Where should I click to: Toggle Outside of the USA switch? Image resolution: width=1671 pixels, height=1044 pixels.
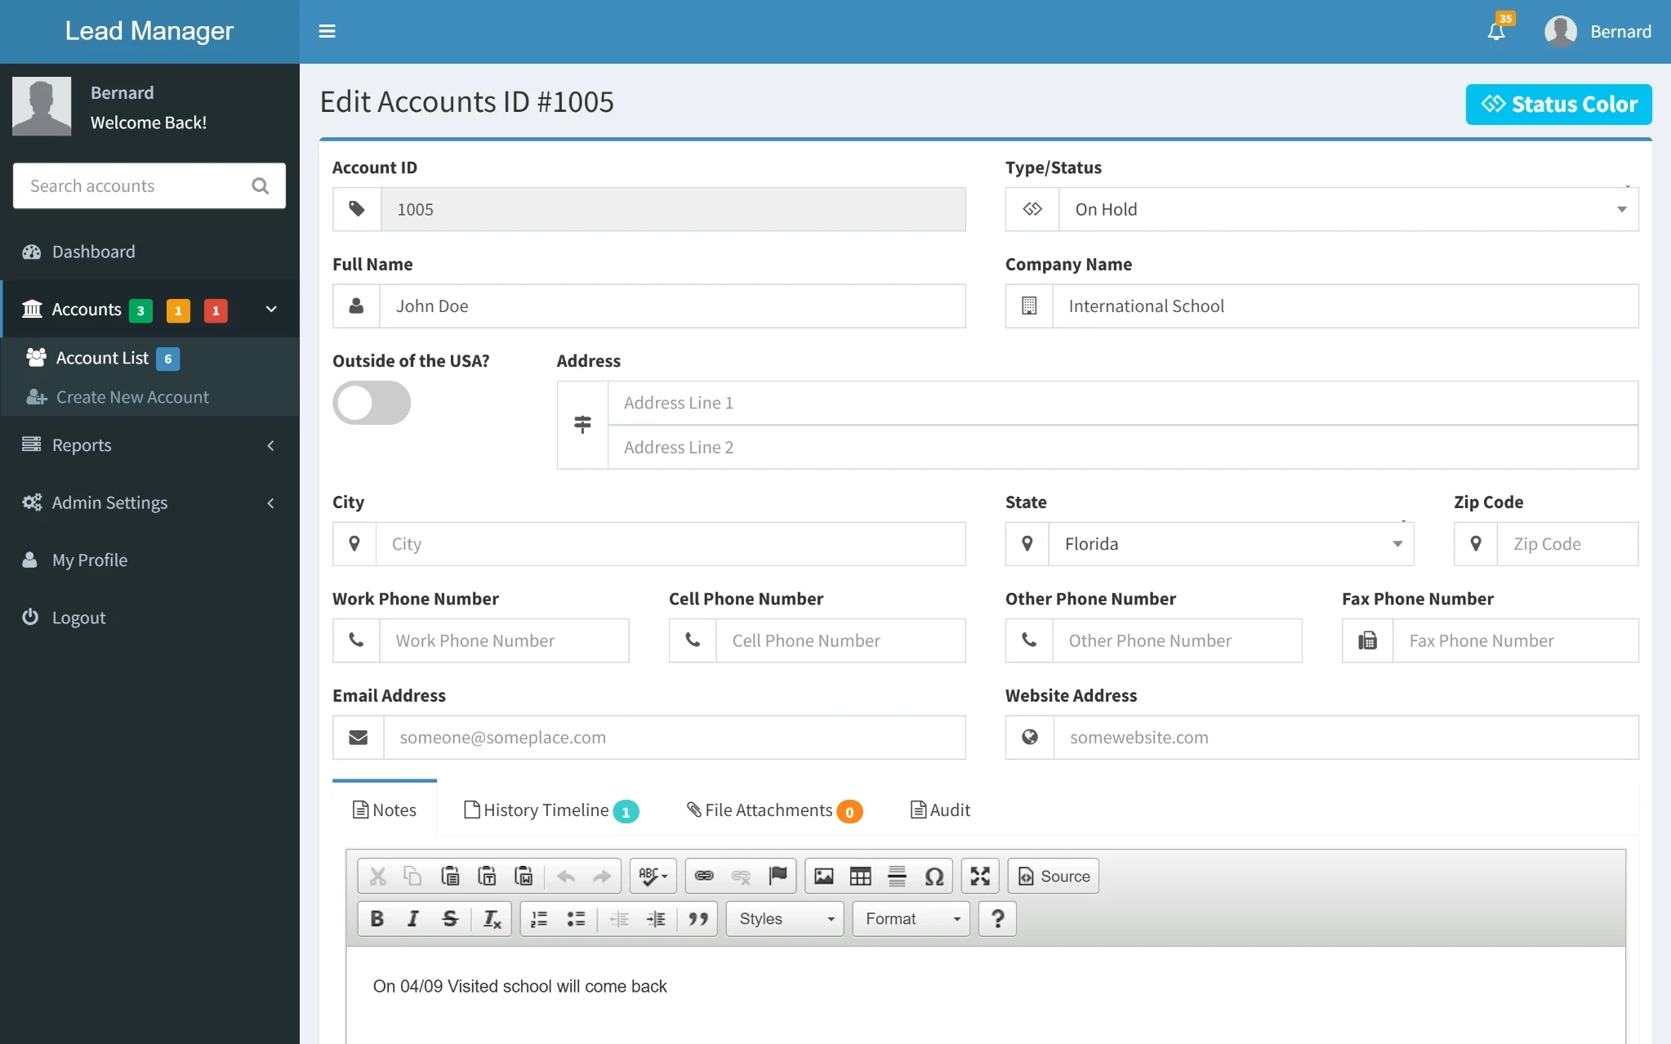tap(372, 403)
